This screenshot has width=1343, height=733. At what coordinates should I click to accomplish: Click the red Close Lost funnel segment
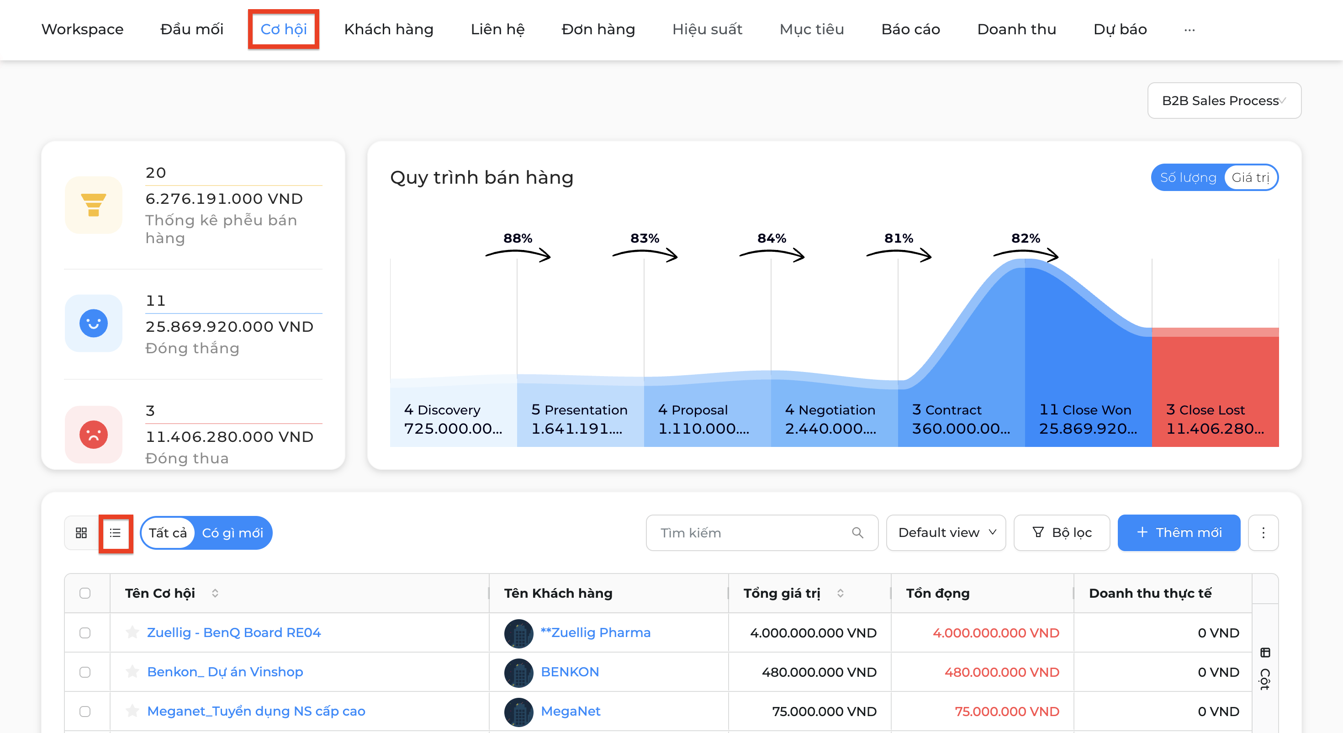point(1215,387)
